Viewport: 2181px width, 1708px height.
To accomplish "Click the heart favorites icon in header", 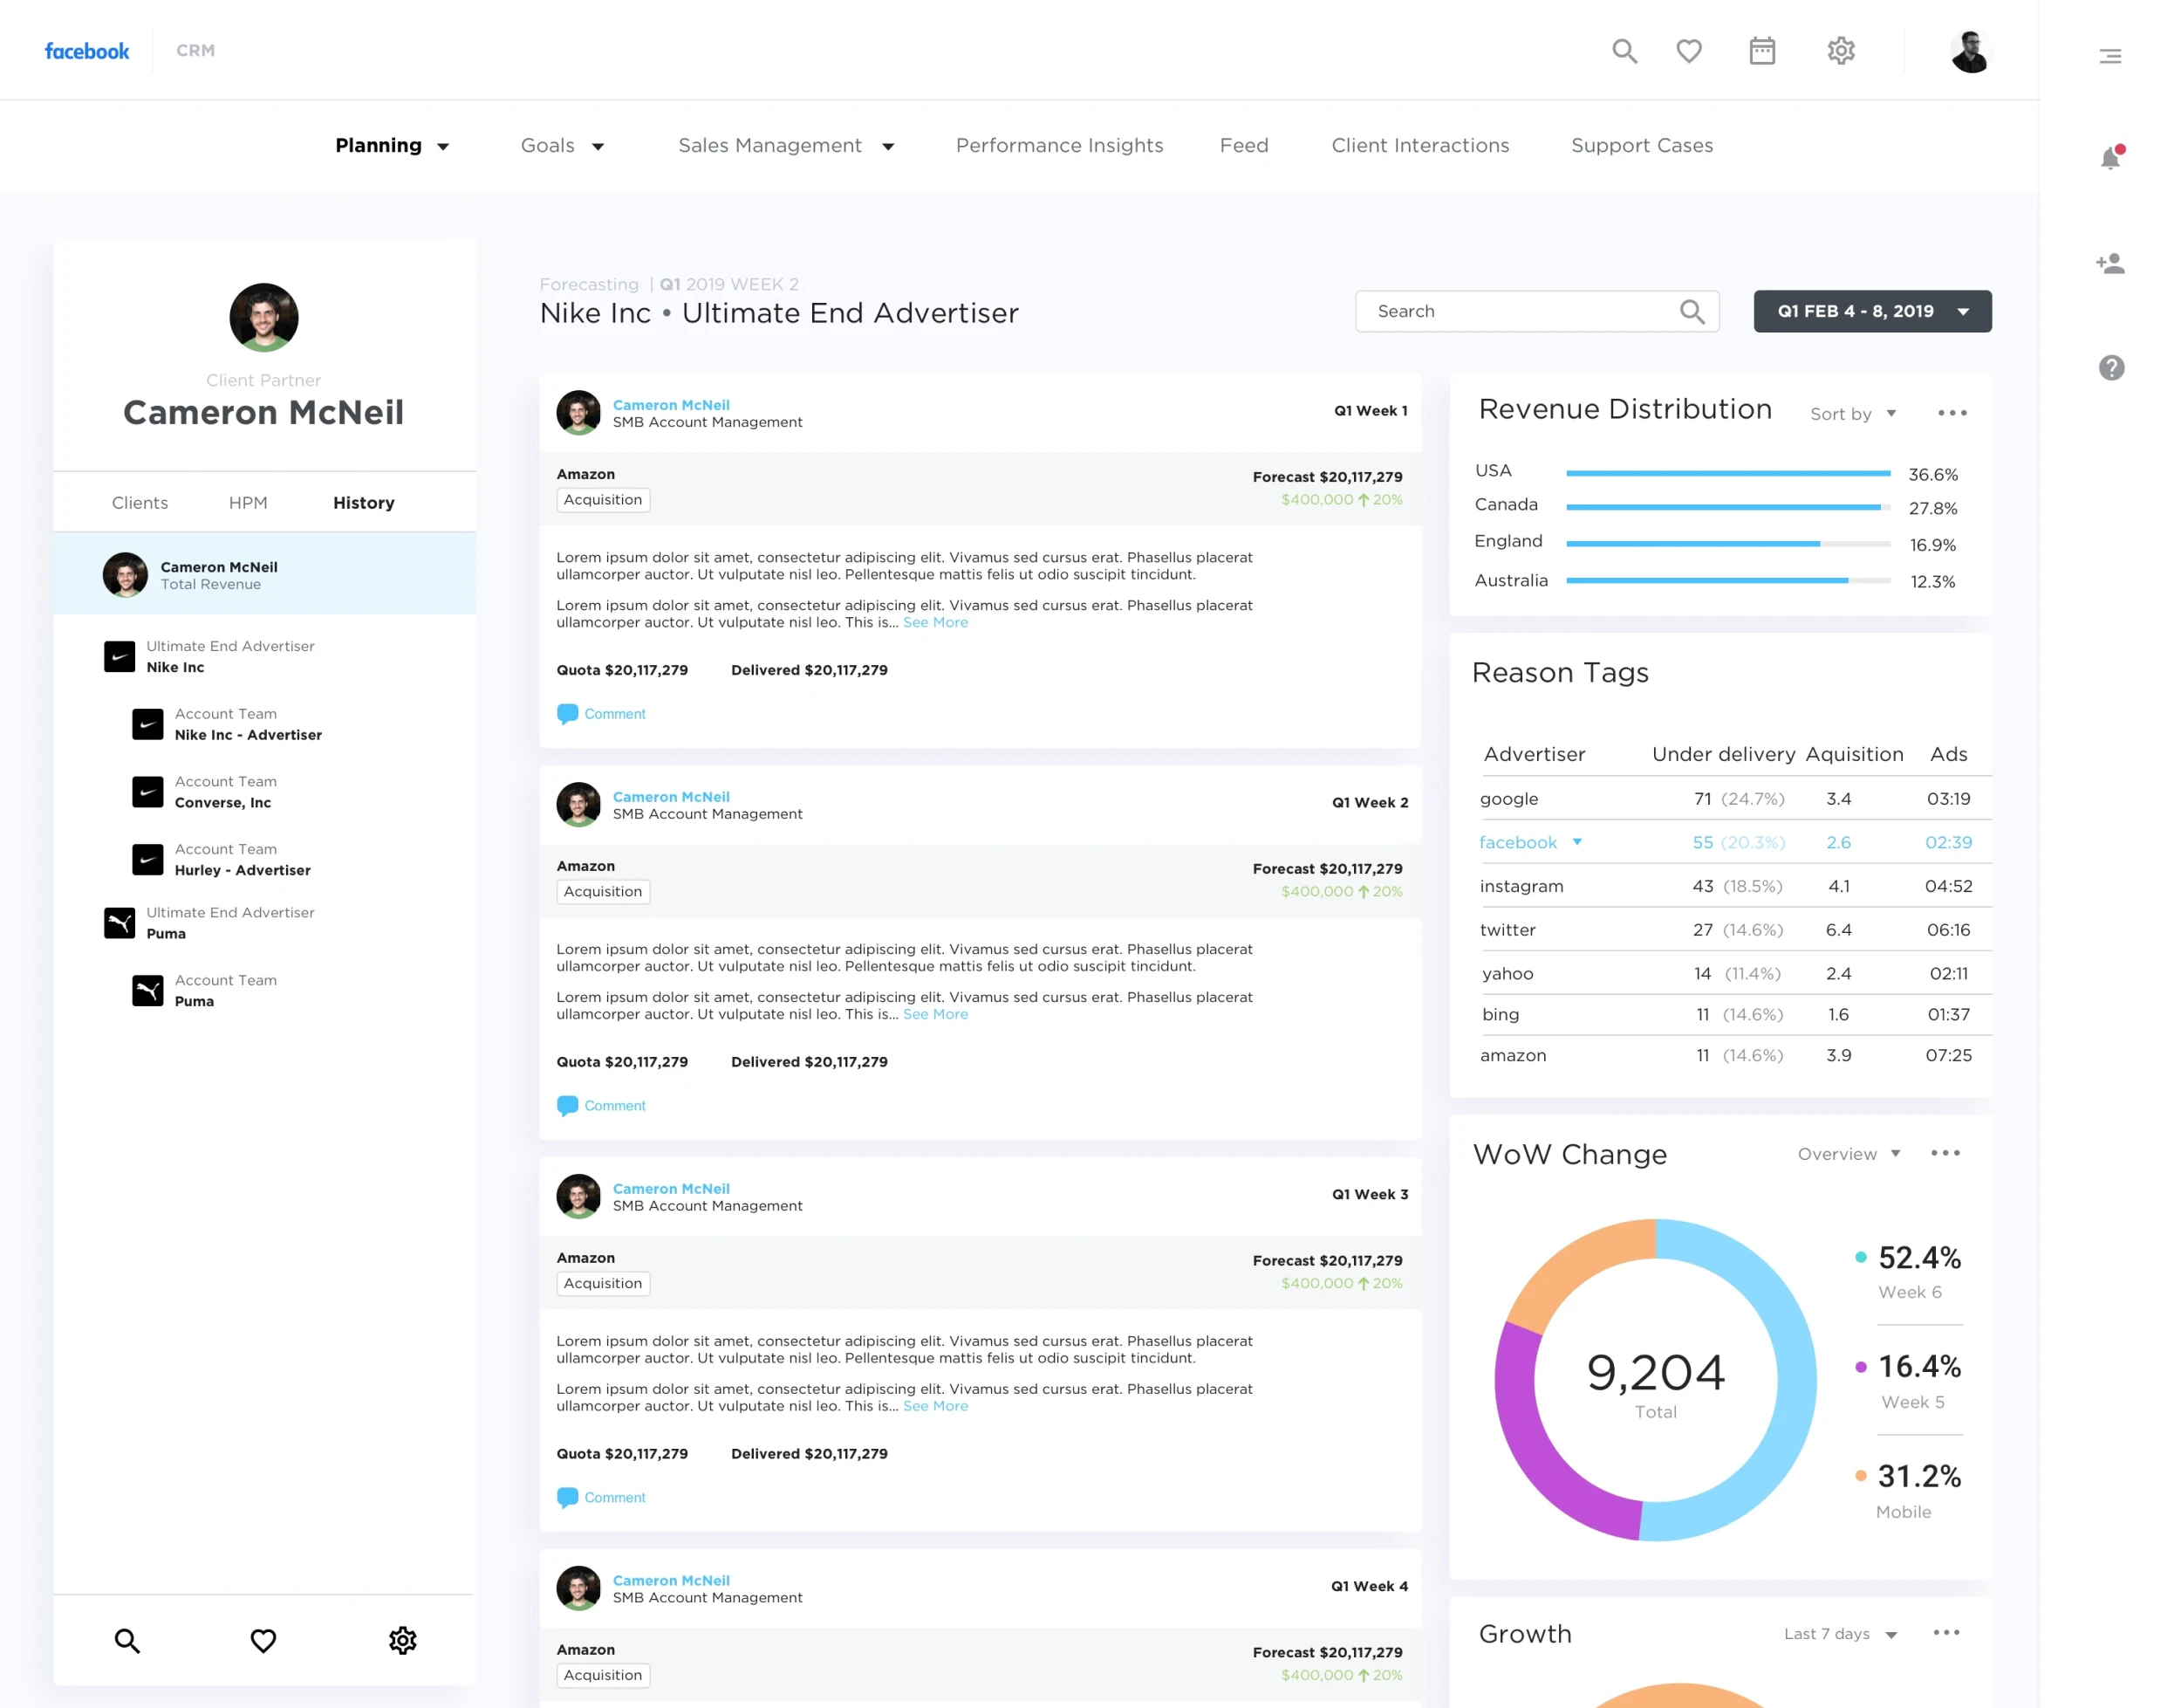I will tap(1688, 50).
